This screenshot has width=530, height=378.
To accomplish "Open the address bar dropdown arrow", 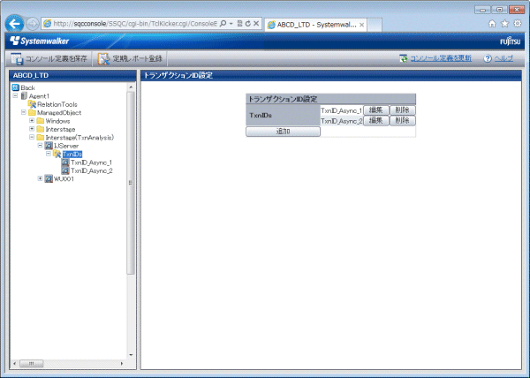I will (231, 24).
